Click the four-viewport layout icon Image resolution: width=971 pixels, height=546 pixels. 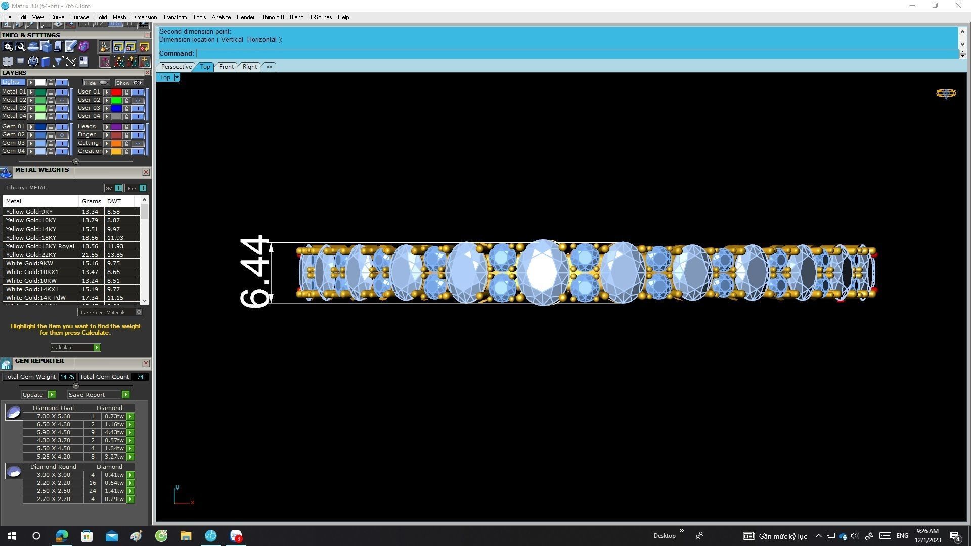coord(8,62)
